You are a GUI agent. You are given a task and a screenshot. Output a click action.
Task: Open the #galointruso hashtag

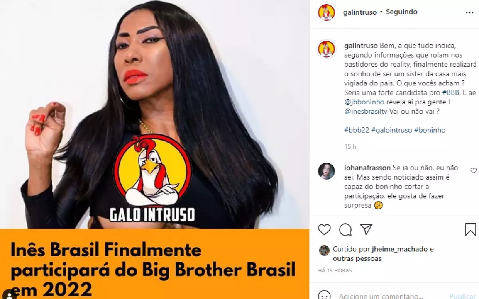pos(392,130)
